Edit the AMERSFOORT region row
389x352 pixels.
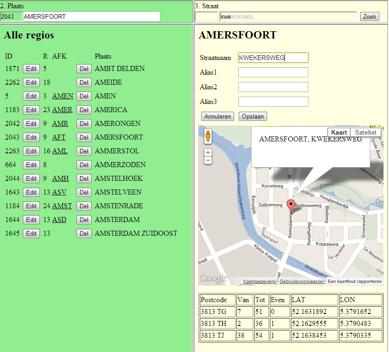click(31, 137)
